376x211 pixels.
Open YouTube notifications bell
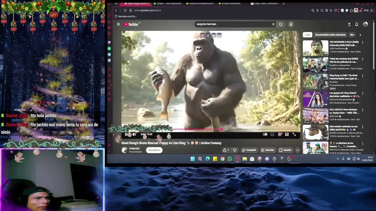(357, 24)
